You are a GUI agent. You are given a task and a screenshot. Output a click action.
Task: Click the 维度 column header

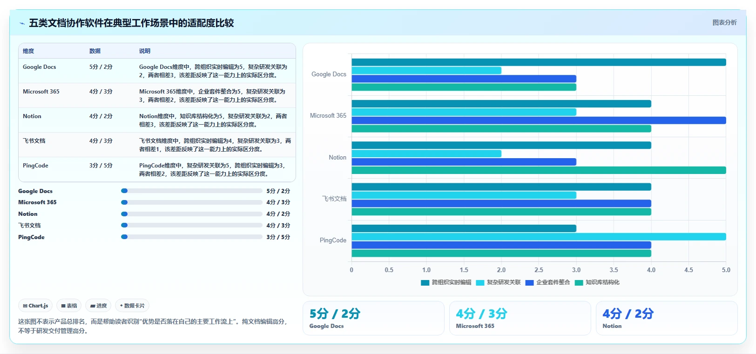[28, 51]
